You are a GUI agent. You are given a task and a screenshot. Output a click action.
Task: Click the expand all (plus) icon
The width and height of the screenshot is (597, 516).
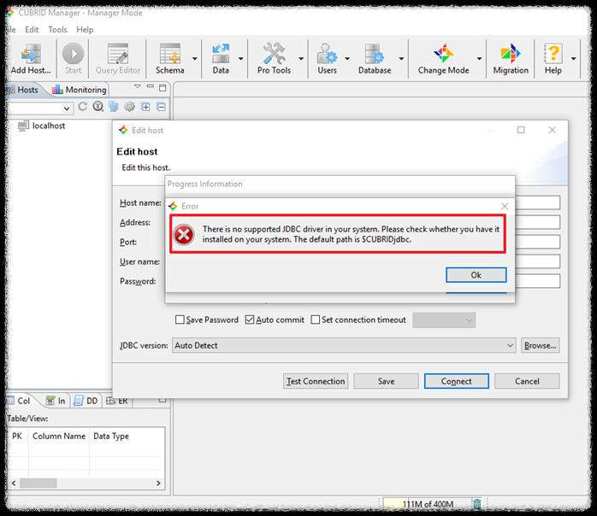(x=145, y=107)
